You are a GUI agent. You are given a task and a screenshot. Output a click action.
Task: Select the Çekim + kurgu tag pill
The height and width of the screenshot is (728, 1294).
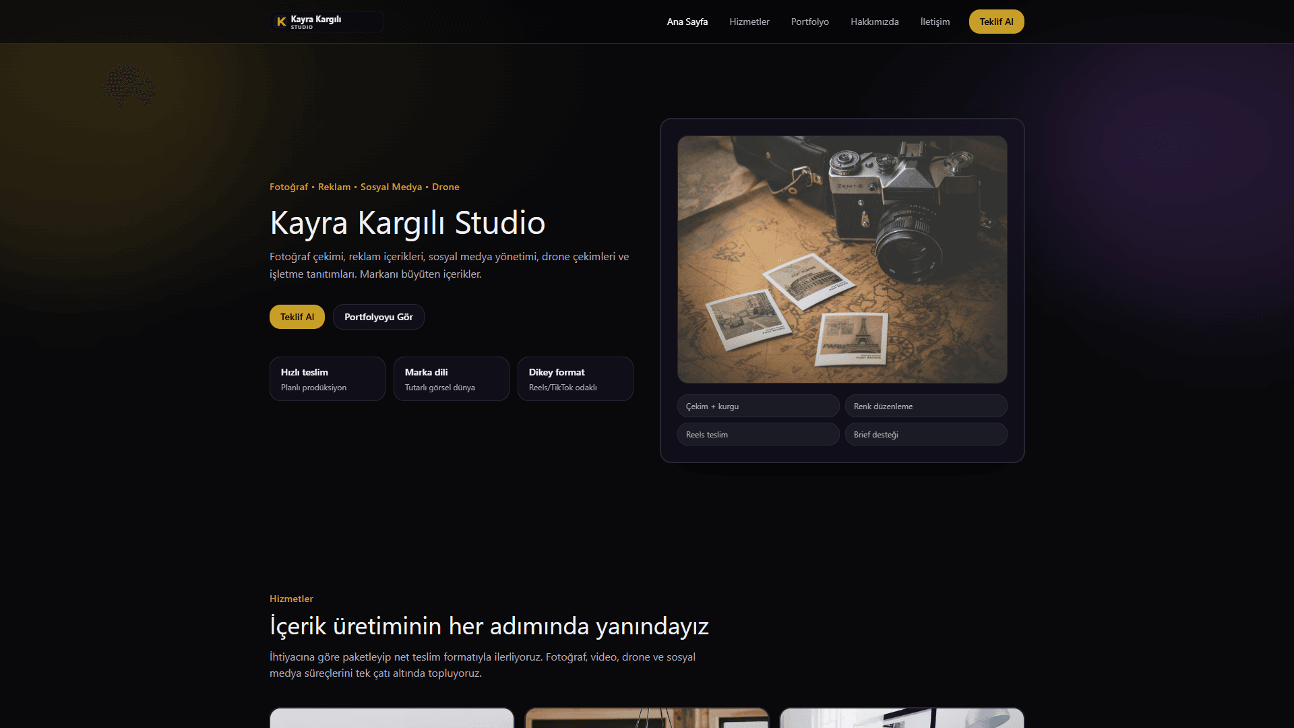tap(758, 406)
